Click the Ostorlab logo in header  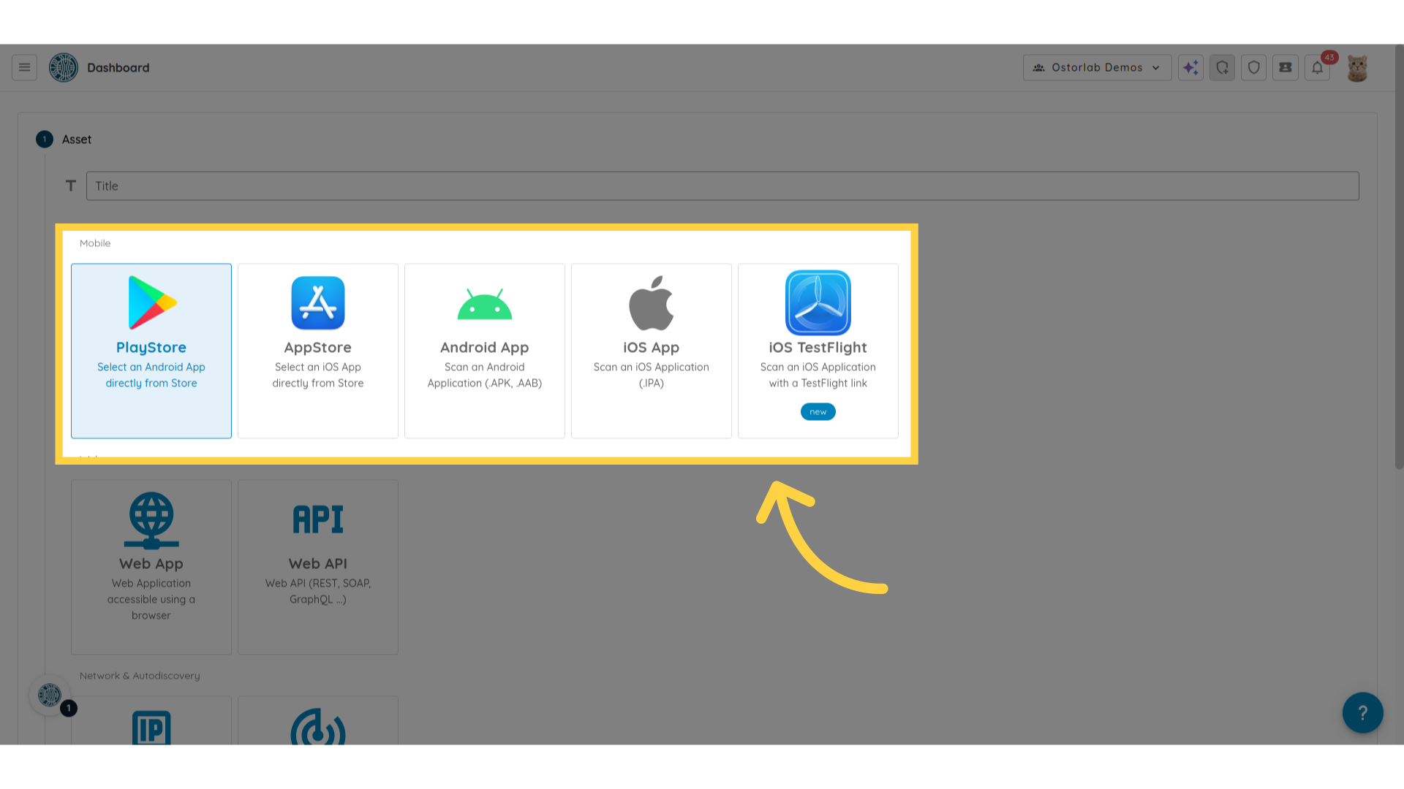pyautogui.click(x=64, y=67)
